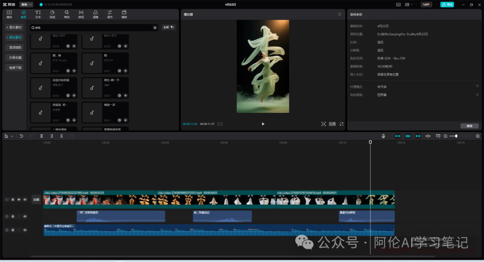Open the 媒体 (Media) tab

coord(9,14)
